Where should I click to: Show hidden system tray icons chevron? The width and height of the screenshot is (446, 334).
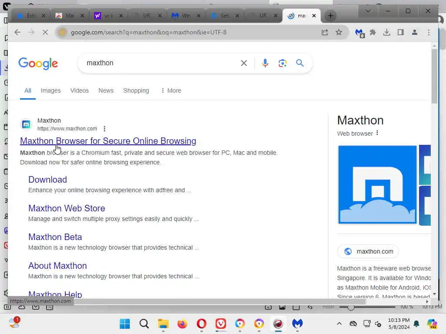pos(339,324)
